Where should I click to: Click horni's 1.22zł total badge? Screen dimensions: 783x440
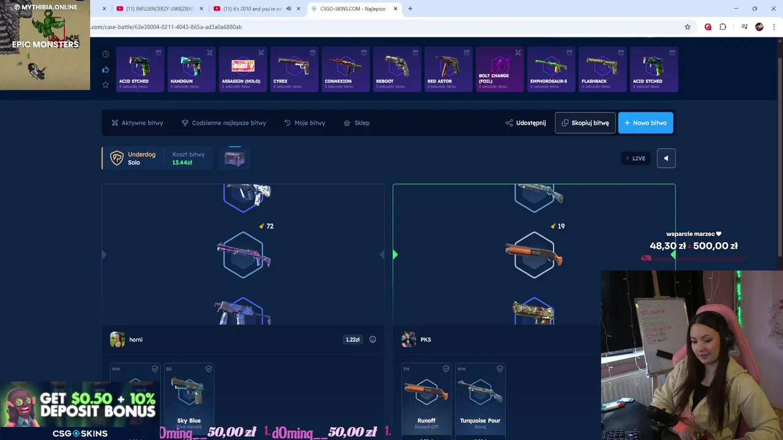pyautogui.click(x=352, y=340)
